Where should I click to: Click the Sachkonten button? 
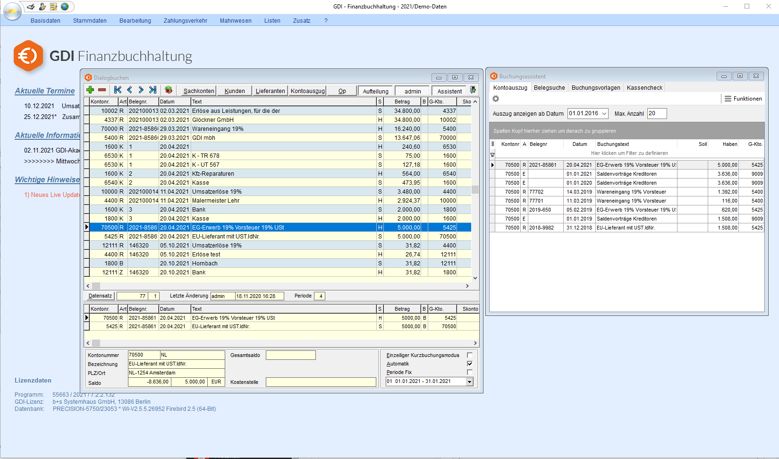click(x=199, y=91)
